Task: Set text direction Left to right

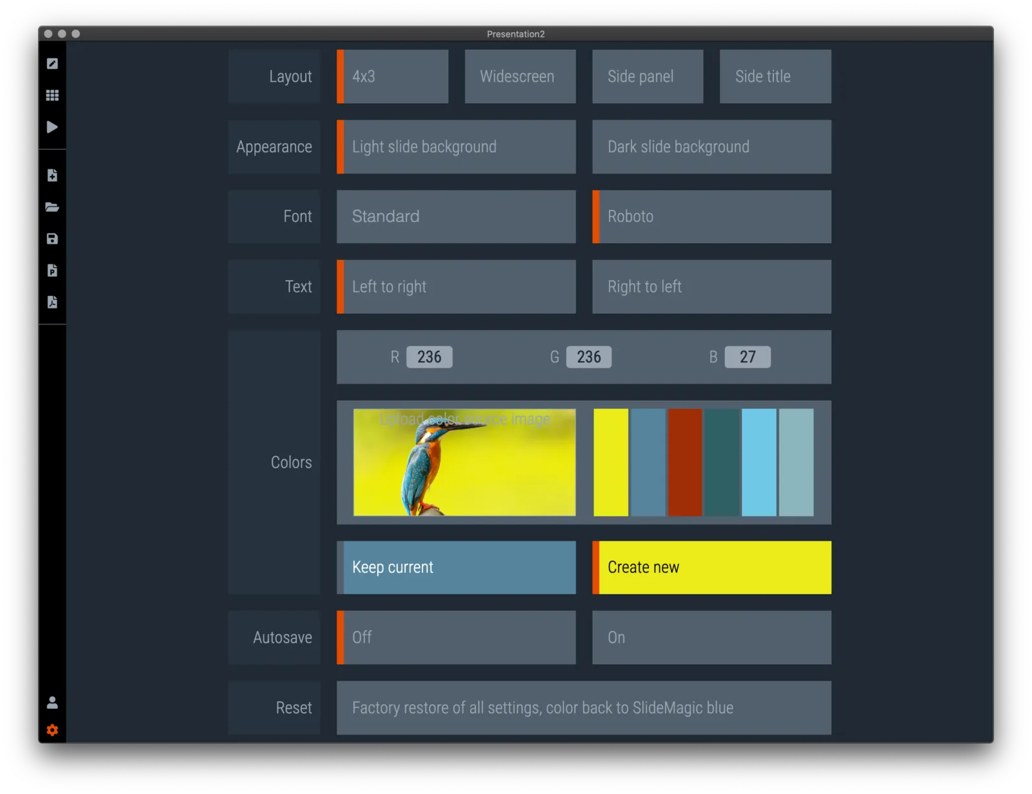Action: 456,286
